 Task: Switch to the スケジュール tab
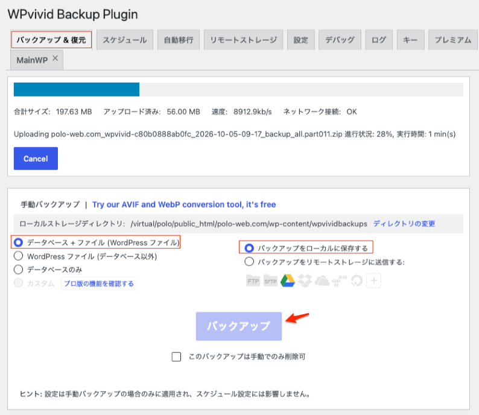(x=125, y=40)
